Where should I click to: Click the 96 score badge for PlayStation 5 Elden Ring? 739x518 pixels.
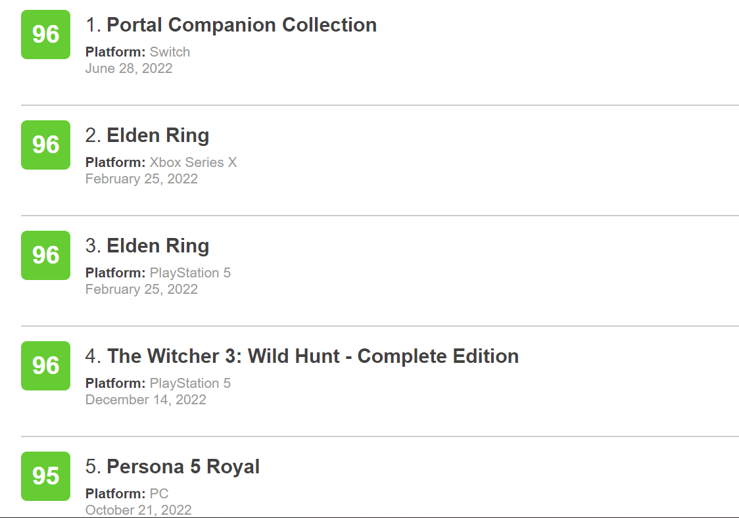(x=45, y=255)
